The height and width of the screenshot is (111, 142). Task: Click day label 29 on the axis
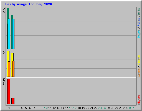click(x=125, y=108)
